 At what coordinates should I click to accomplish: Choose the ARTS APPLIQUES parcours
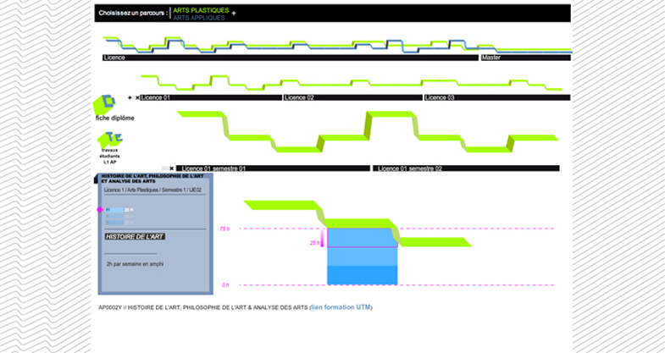199,18
